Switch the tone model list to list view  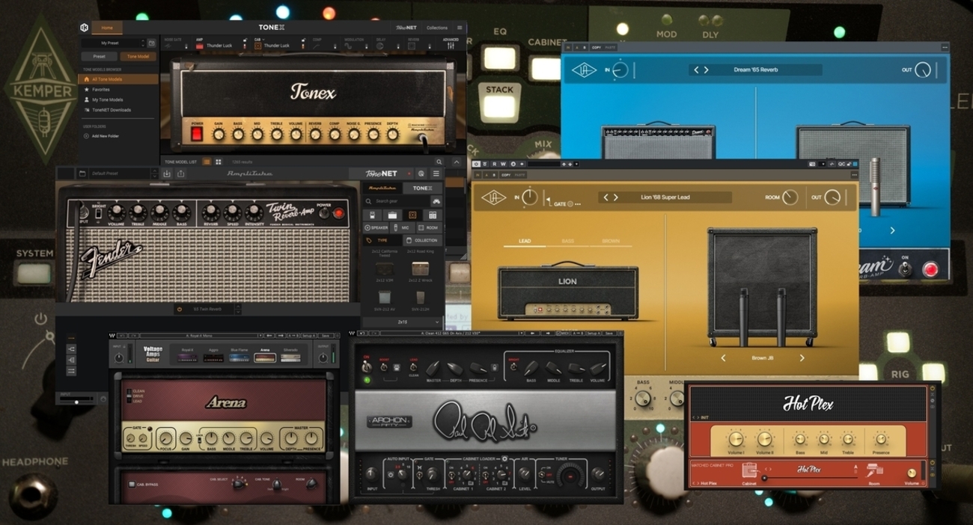click(207, 162)
